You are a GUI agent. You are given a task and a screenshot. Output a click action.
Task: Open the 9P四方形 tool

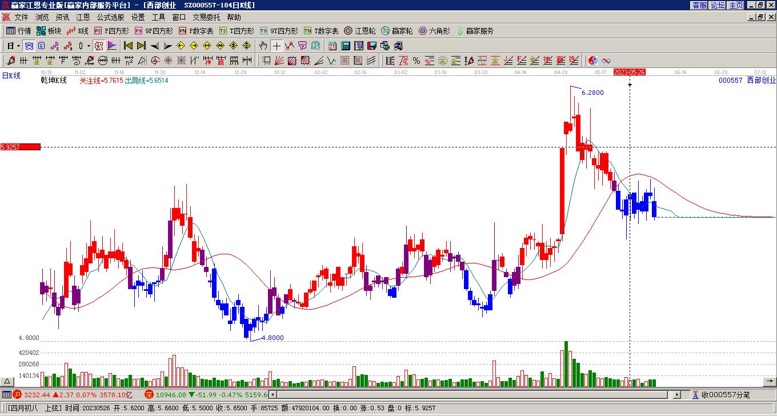coord(154,31)
